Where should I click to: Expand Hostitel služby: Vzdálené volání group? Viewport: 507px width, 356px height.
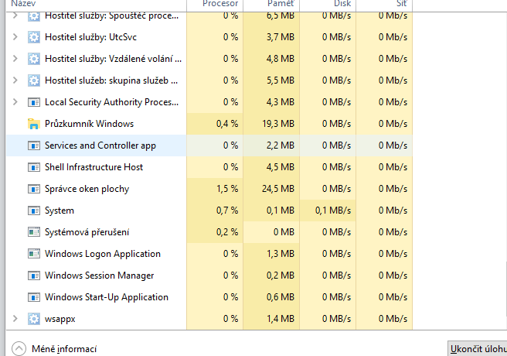15,59
